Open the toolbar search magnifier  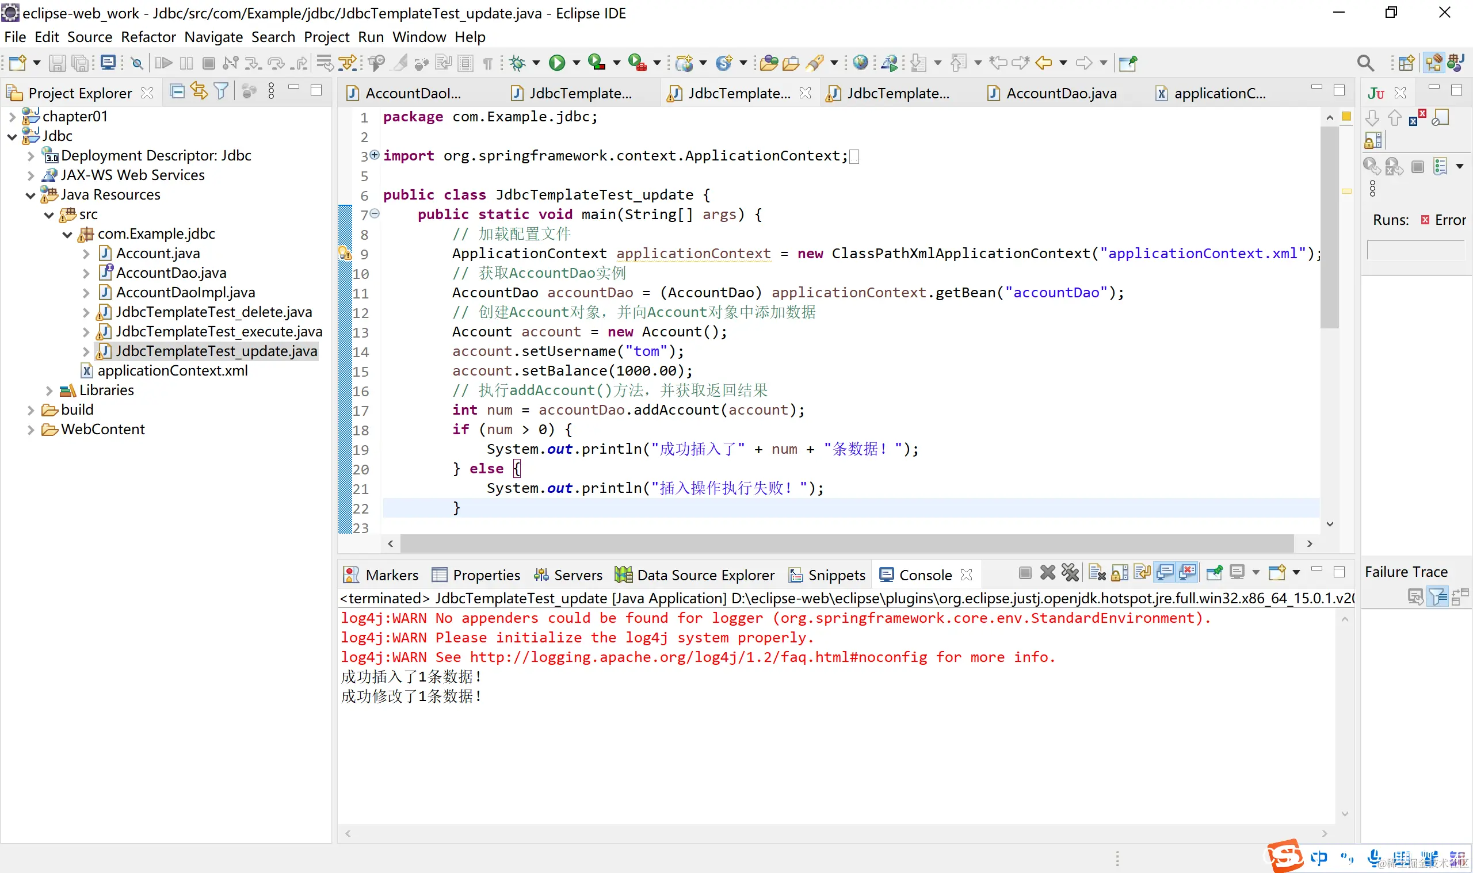pyautogui.click(x=1365, y=62)
